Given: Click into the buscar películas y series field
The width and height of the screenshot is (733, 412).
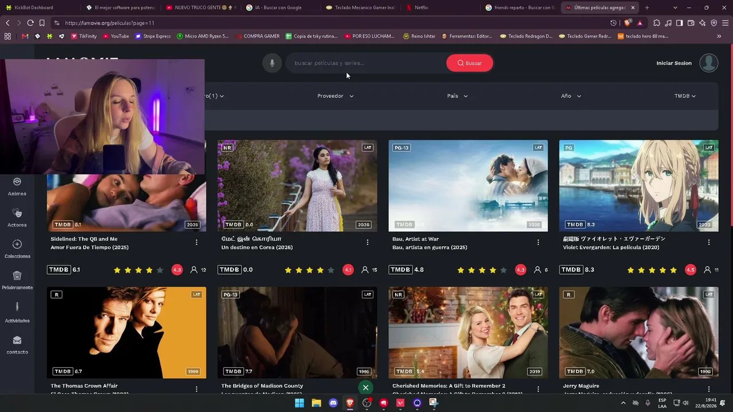Looking at the screenshot, I should click(x=366, y=63).
